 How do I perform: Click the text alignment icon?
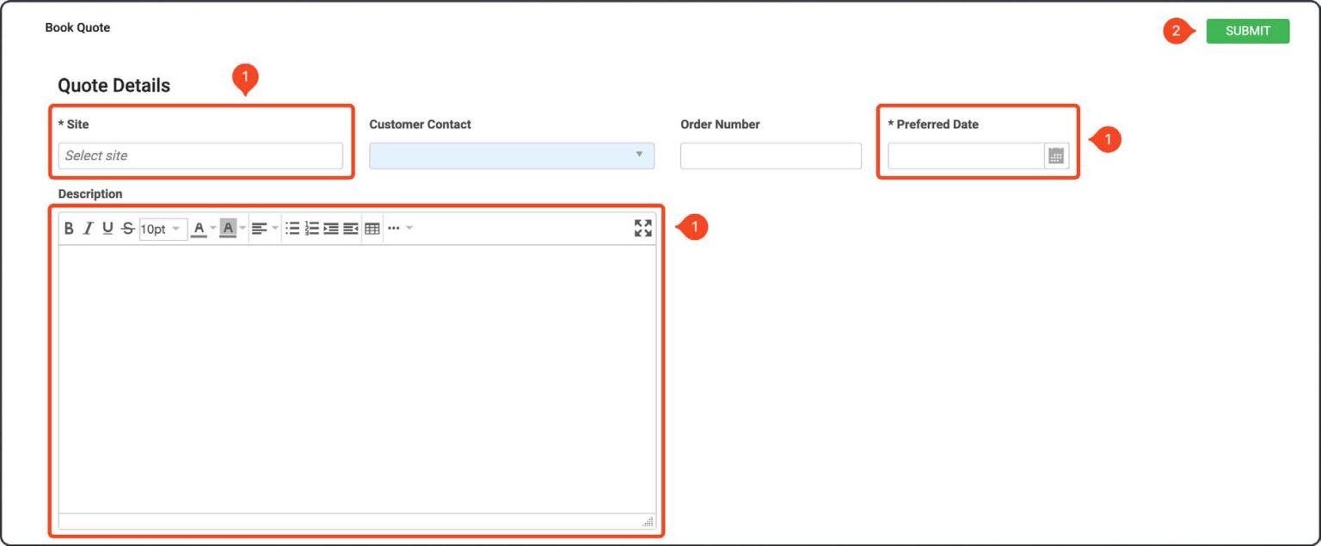[x=260, y=229]
